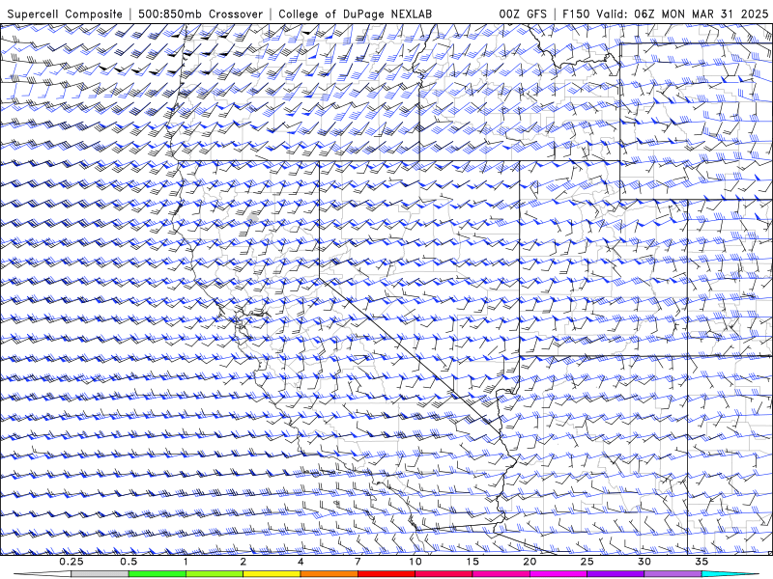Image resolution: width=773 pixels, height=579 pixels.
Task: Click the magenta segment between 20 and 25
Action: 558,574
